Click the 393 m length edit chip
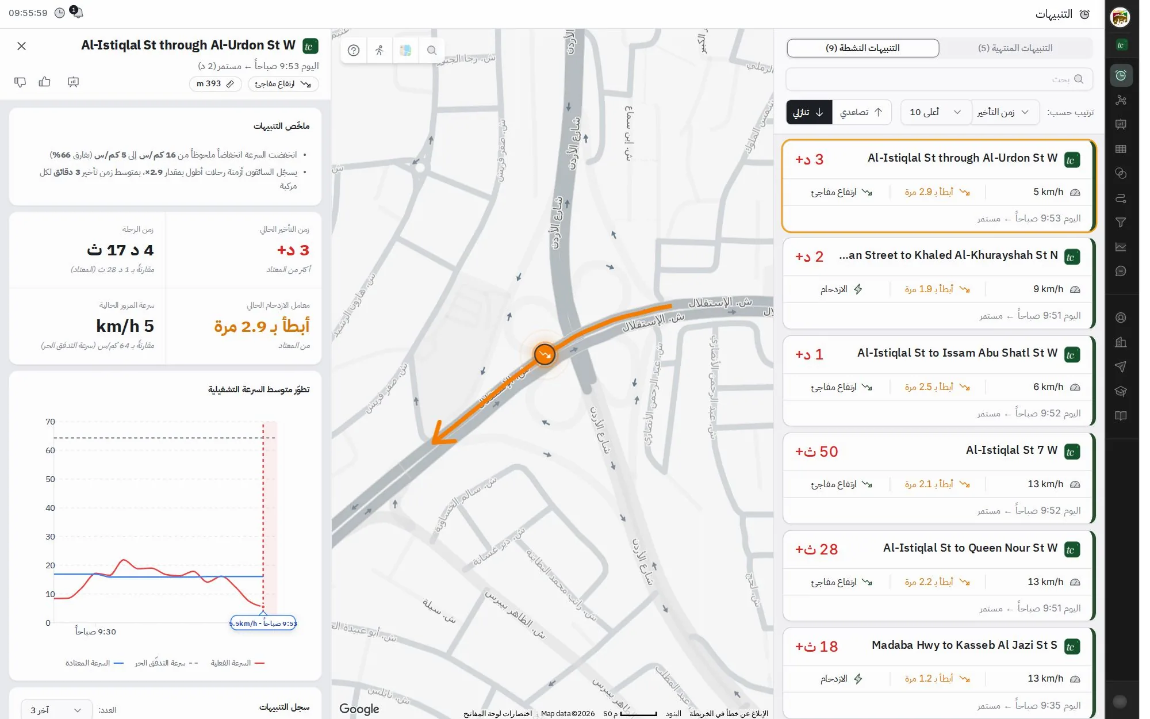This screenshot has height=719, width=1150. 215,84
